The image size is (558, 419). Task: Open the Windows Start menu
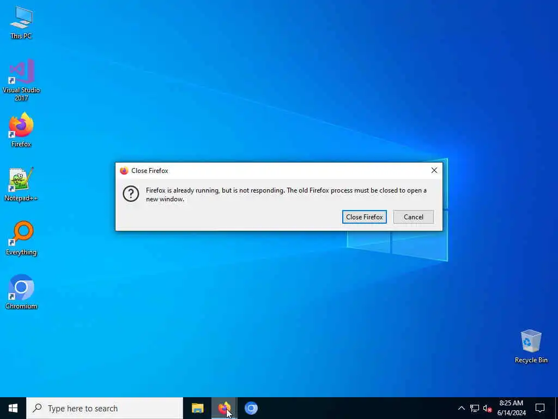(13, 408)
